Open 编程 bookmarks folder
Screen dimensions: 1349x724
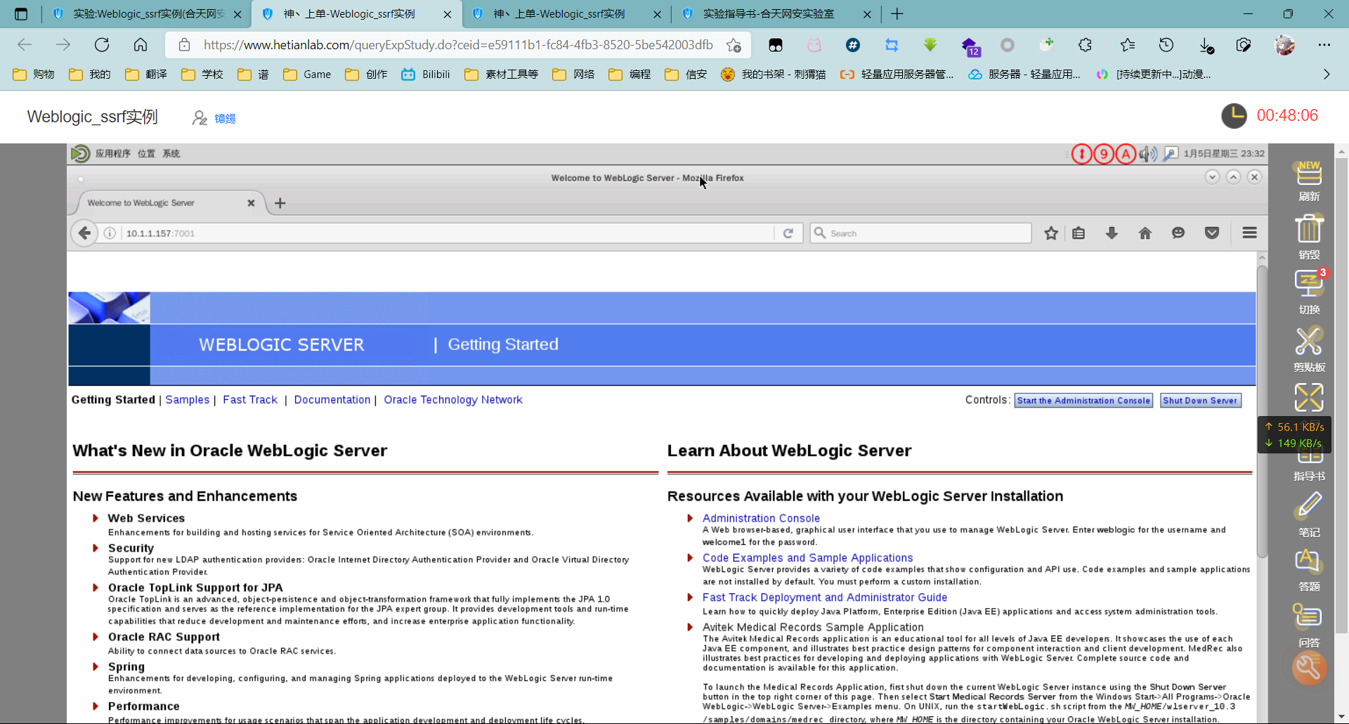click(x=630, y=74)
